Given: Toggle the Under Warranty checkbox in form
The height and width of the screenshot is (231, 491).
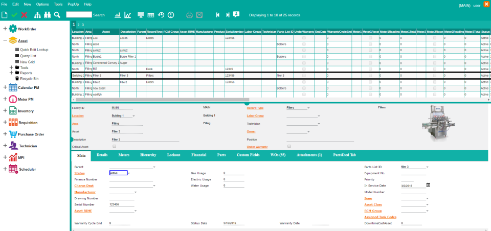Looking at the screenshot, I should click(x=289, y=146).
